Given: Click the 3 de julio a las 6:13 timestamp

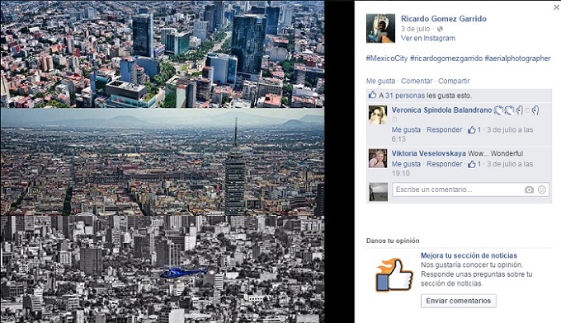Looking at the screenshot, I should (x=462, y=134).
